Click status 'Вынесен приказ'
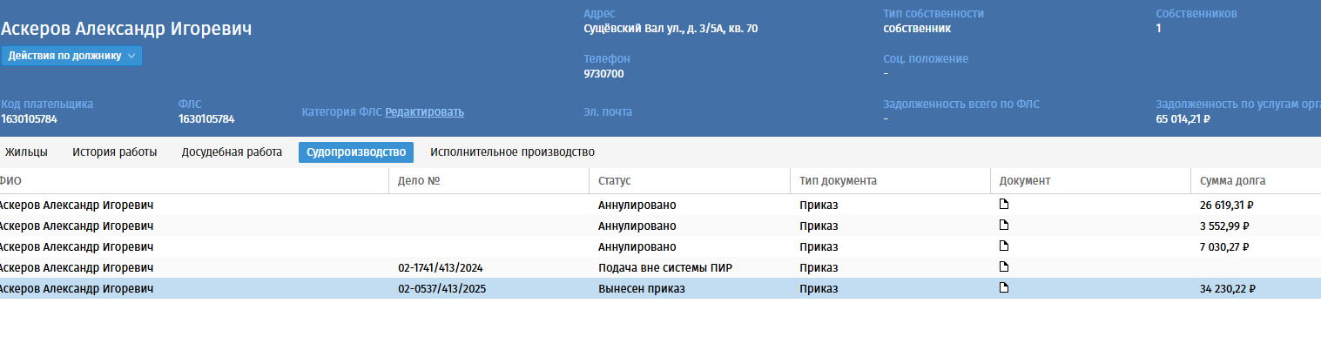Screen dimensions: 1321x337 point(642,289)
